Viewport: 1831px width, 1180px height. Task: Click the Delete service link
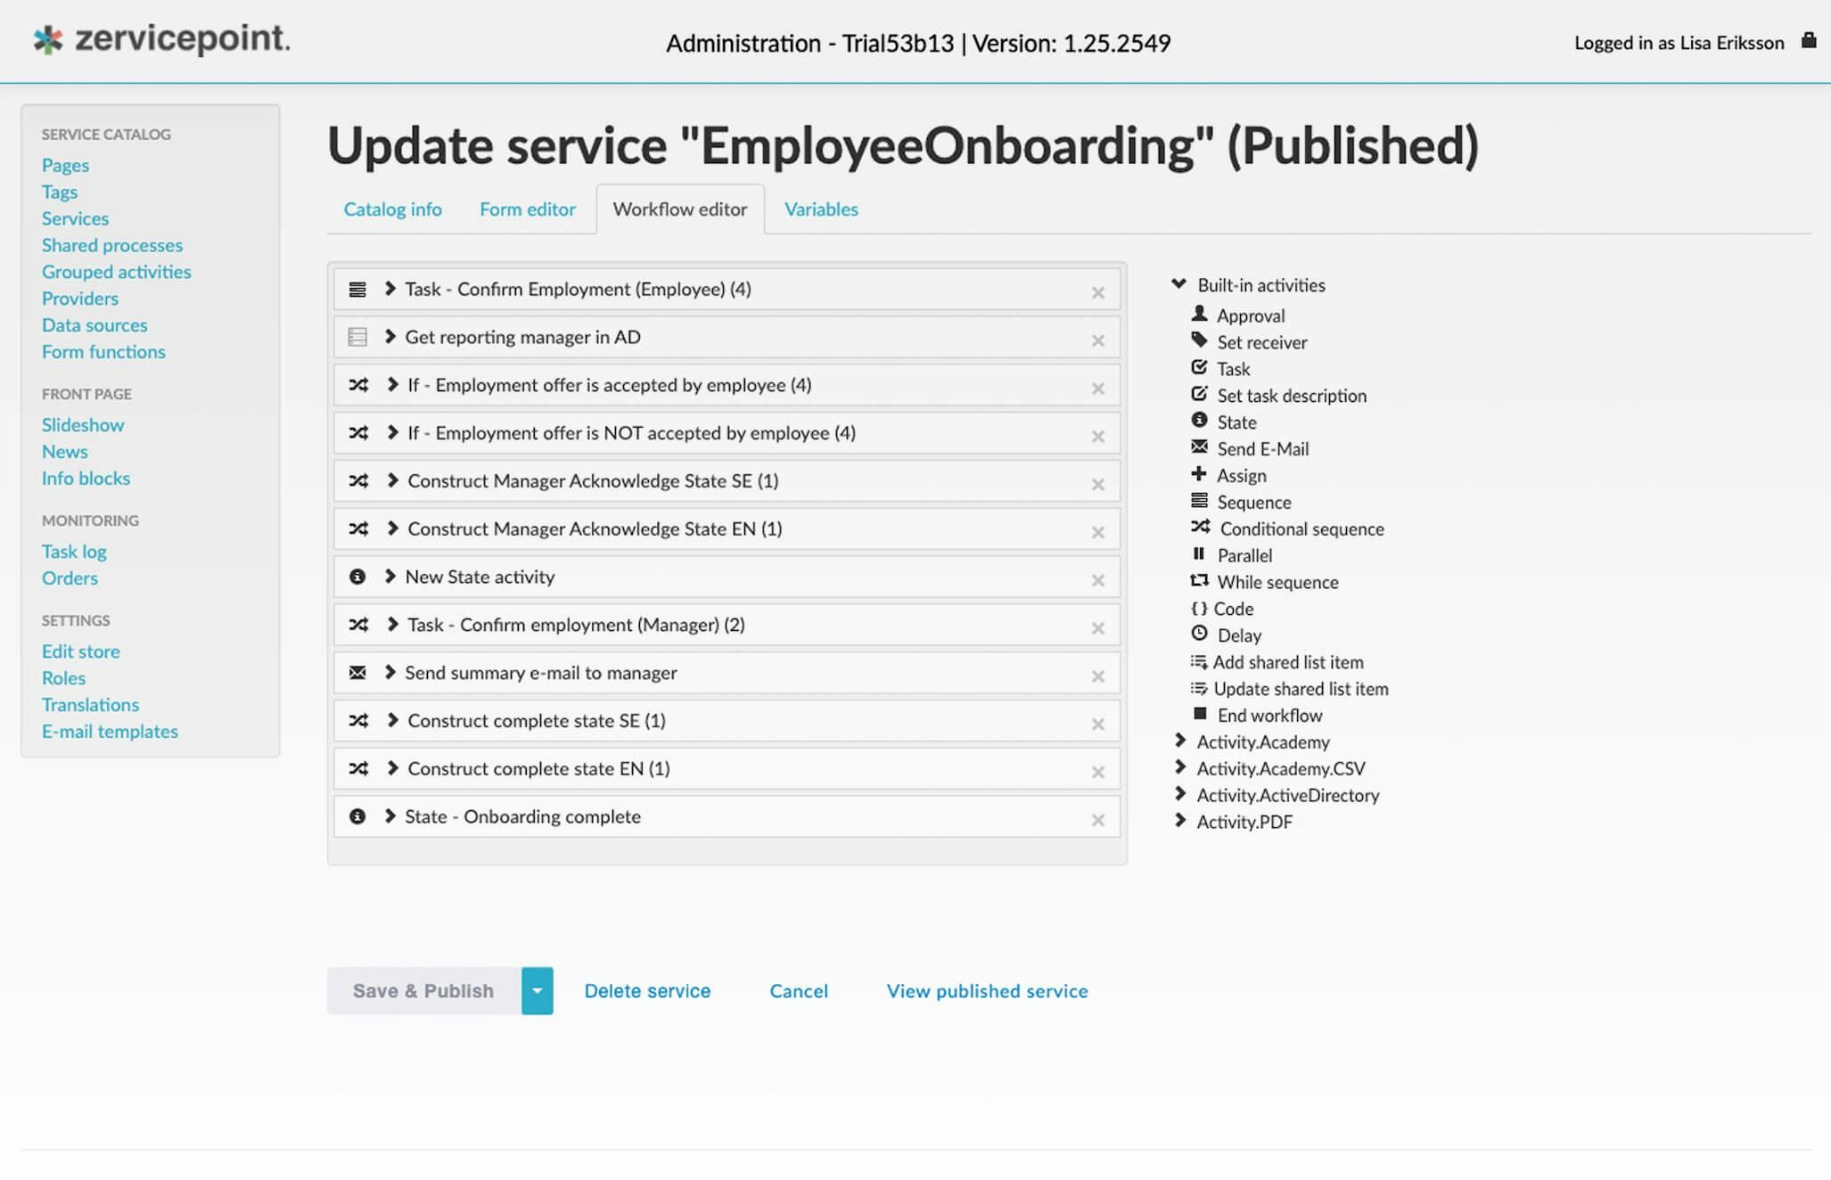coord(647,991)
